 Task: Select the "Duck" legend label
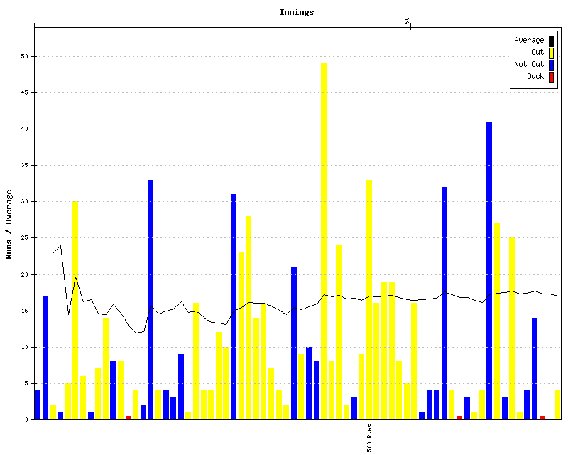pyautogui.click(x=535, y=77)
